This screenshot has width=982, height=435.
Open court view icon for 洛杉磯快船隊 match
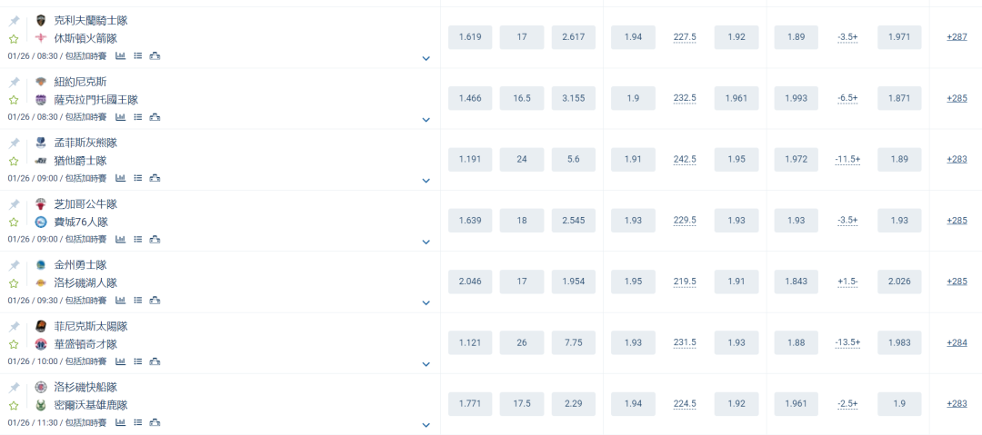pyautogui.click(x=155, y=422)
